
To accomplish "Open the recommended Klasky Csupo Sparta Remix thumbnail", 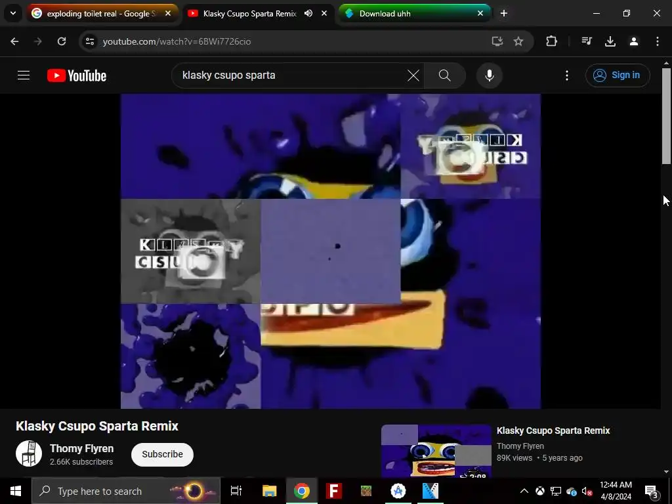I will pyautogui.click(x=436, y=450).
